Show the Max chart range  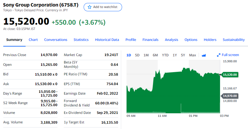pyautogui.click(x=193, y=55)
